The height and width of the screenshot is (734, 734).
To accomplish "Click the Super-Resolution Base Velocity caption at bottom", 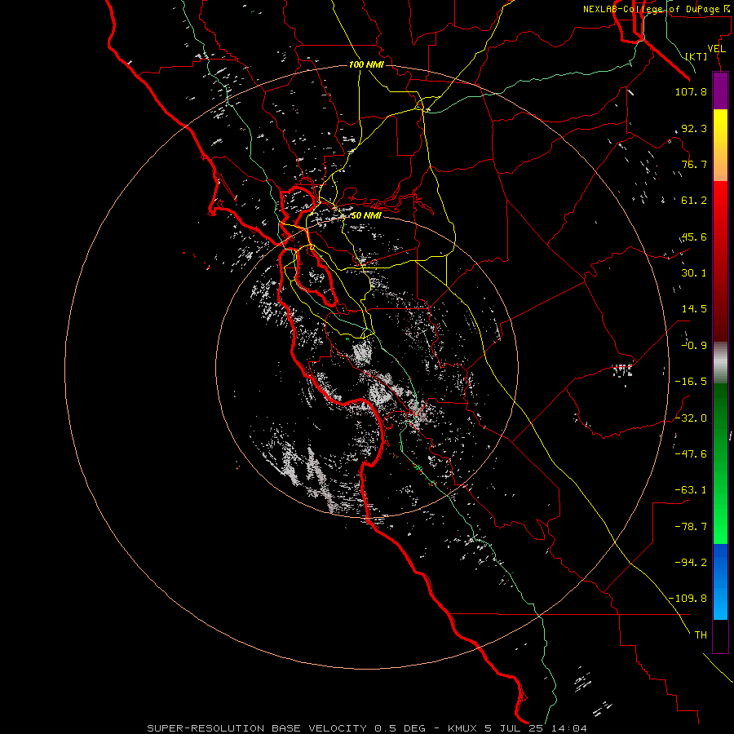I will pyautogui.click(x=366, y=728).
